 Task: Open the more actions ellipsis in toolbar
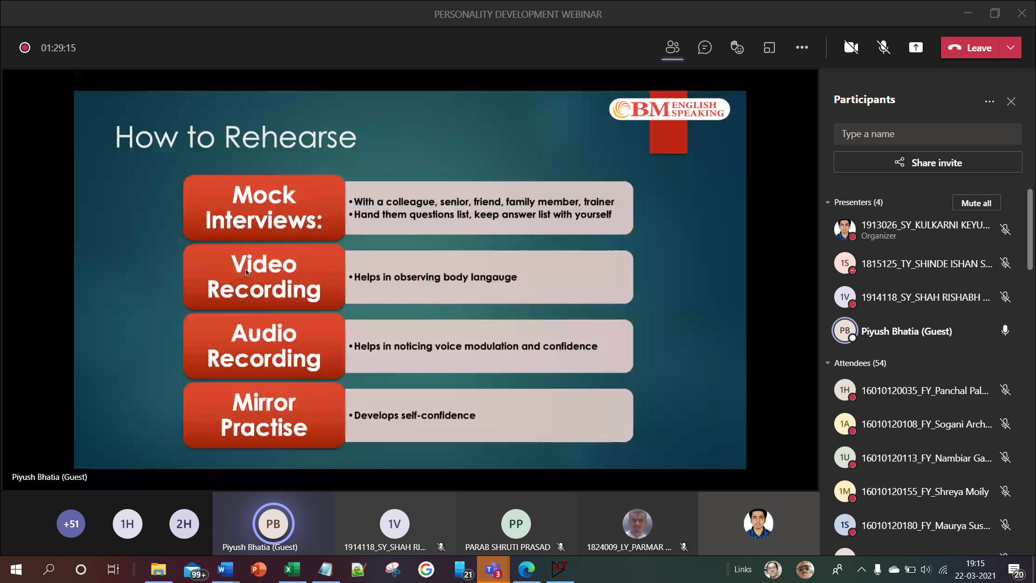[x=802, y=48]
